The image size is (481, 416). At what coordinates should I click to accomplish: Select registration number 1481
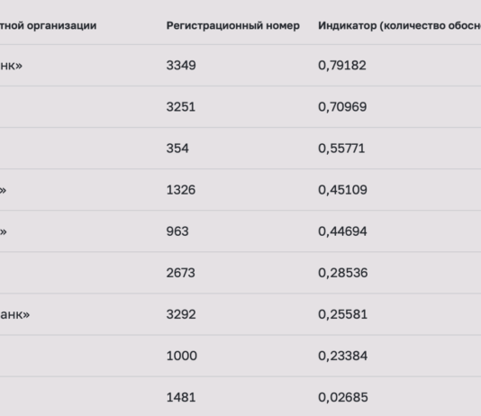click(x=181, y=397)
